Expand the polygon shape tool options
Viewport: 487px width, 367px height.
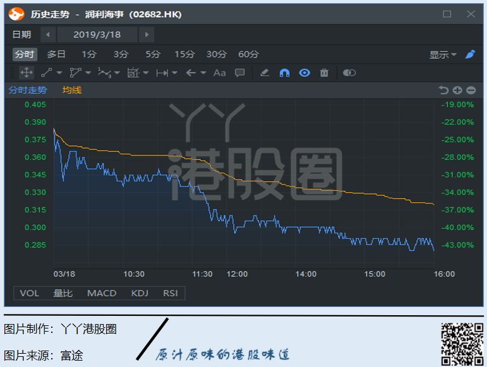(88, 73)
